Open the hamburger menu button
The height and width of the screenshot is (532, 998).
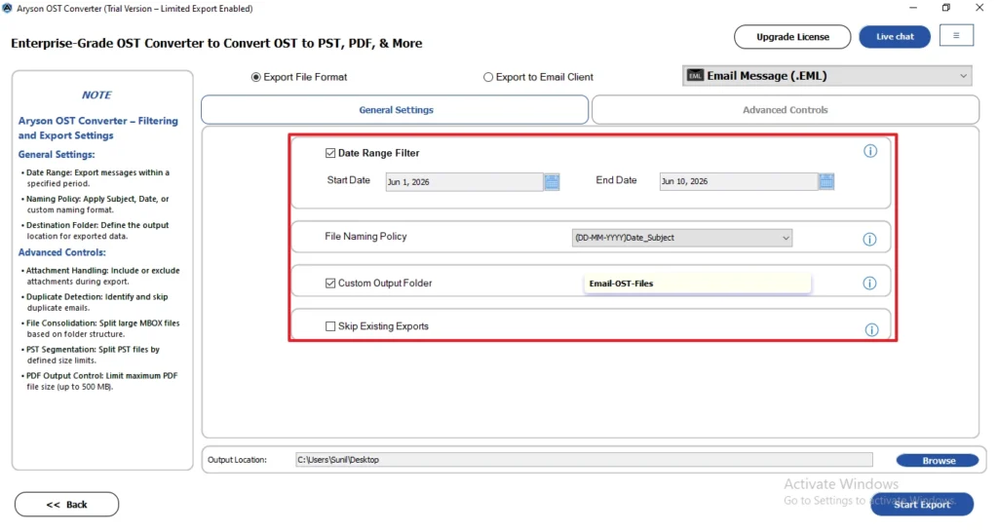(956, 36)
